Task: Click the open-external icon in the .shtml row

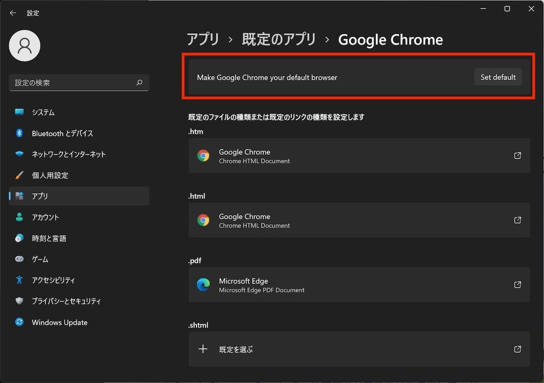Action: click(517, 349)
